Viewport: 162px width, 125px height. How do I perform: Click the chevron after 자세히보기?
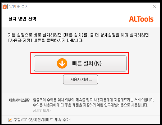point(50,111)
